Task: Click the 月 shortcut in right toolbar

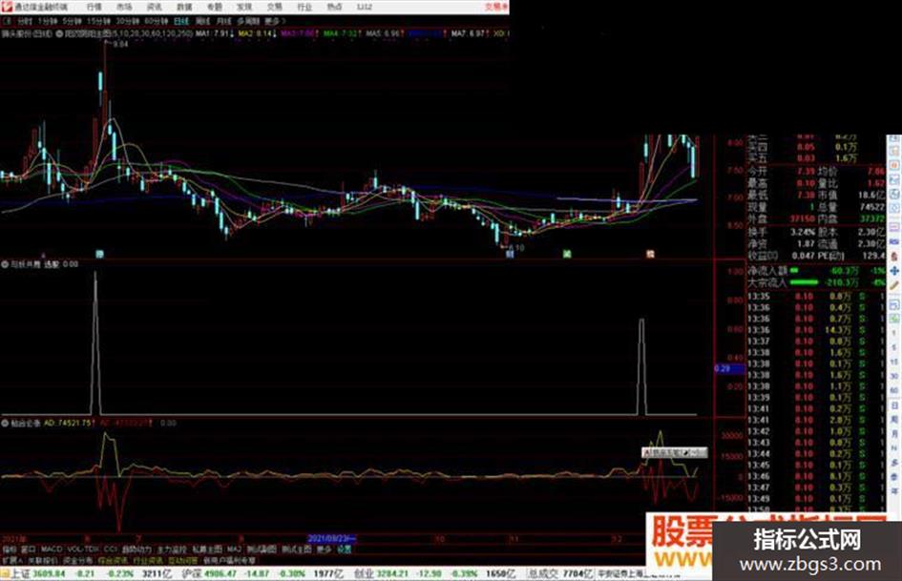Action: tap(894, 434)
